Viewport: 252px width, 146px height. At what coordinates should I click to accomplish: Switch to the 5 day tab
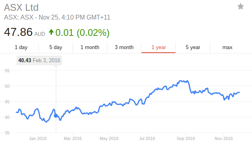(55, 47)
